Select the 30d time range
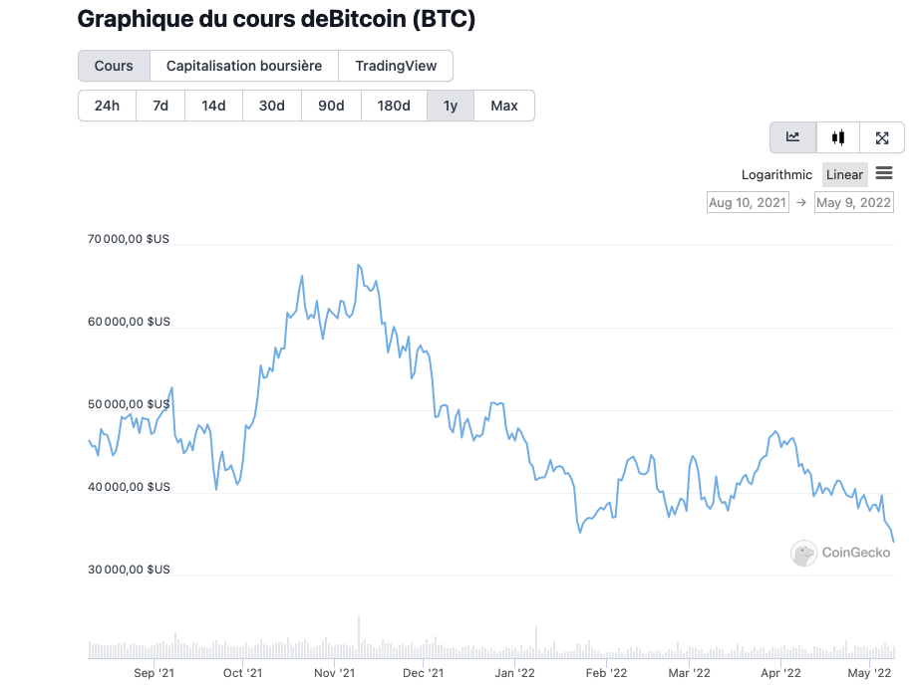 pos(272,106)
